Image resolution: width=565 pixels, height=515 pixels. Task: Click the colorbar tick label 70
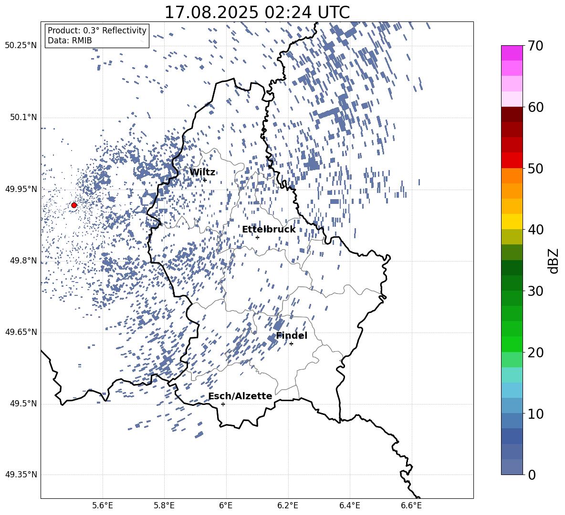point(535,46)
